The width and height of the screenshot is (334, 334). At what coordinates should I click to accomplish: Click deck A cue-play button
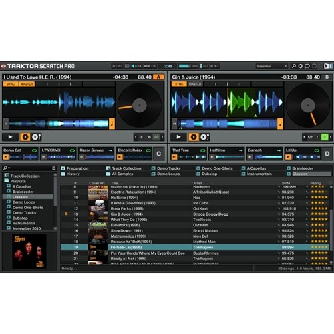coord(37,137)
